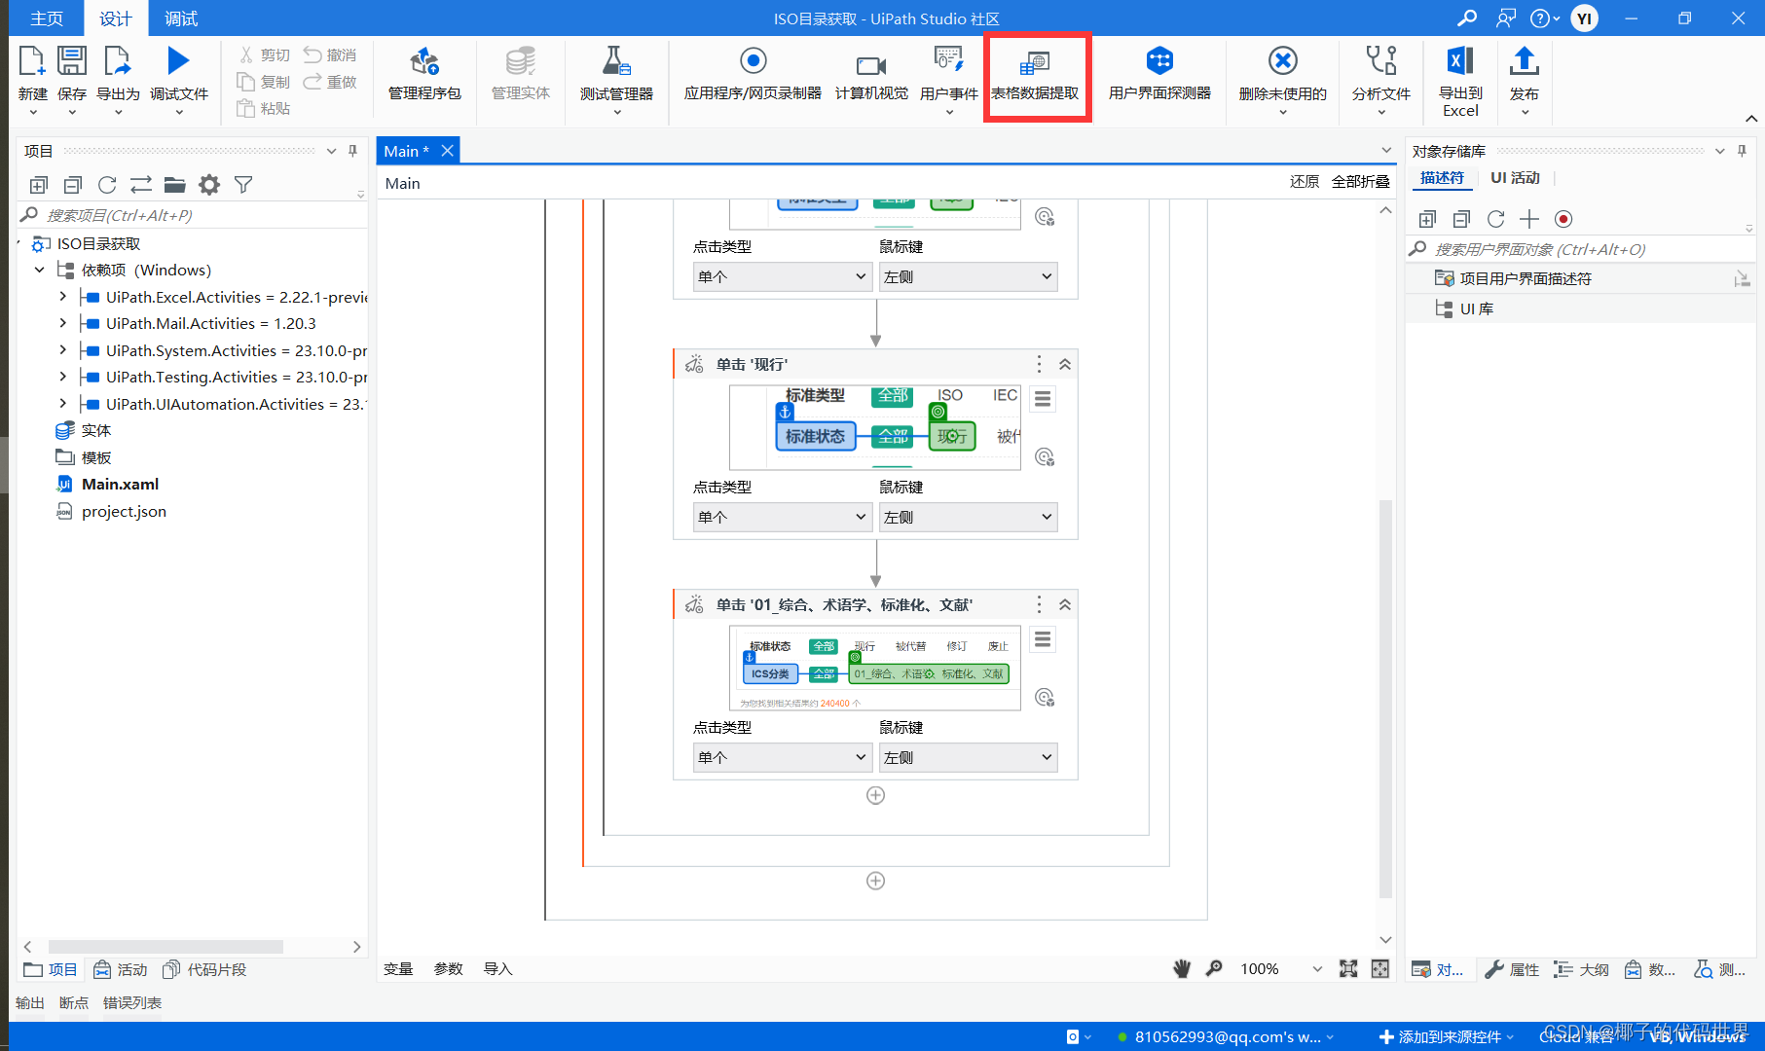The image size is (1765, 1051).
Task: Open the 属性 panel tab
Action: (1513, 969)
